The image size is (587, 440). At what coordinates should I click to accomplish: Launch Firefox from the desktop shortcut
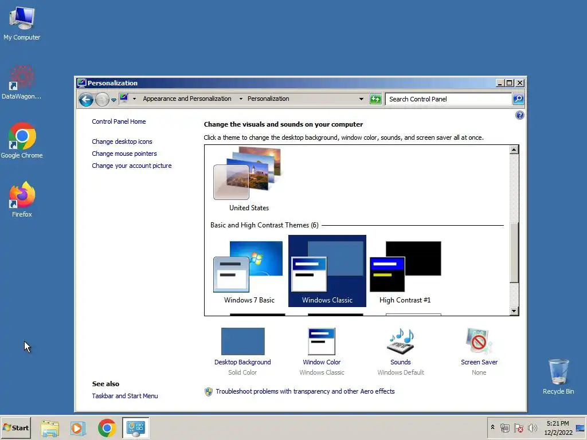pos(22,199)
